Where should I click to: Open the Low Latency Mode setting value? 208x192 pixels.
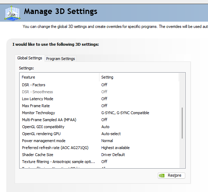tap(104, 99)
